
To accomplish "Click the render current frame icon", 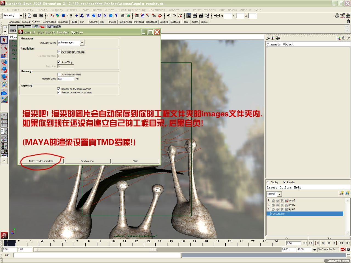I will pos(195,16).
